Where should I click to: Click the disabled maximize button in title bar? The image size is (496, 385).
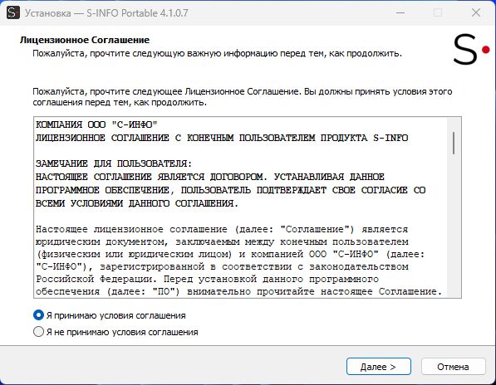pyautogui.click(x=438, y=13)
